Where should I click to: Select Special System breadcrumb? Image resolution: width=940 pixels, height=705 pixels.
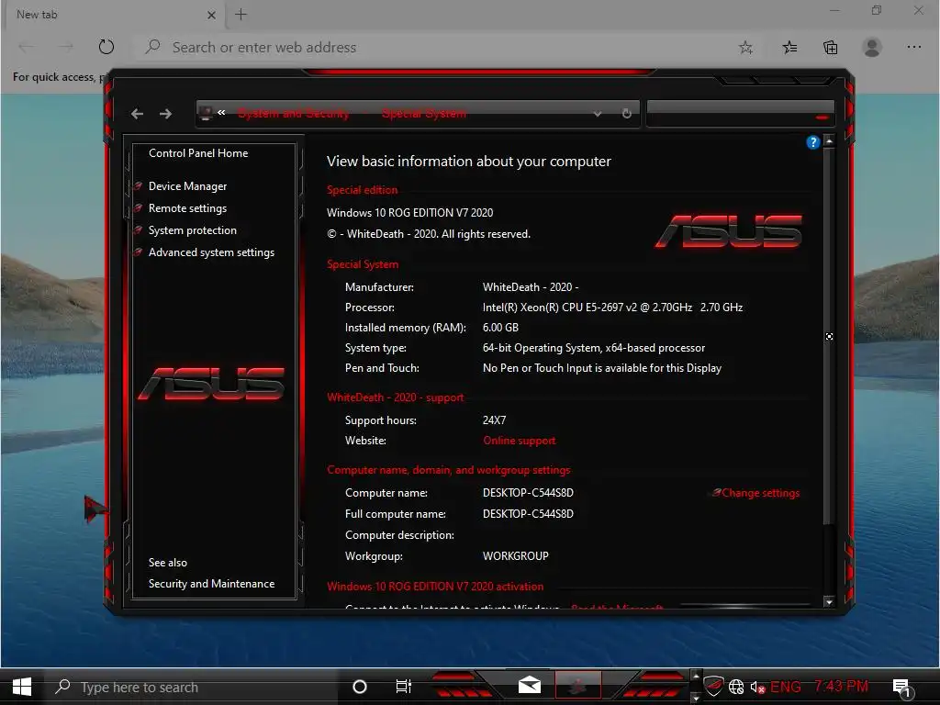[x=424, y=113]
